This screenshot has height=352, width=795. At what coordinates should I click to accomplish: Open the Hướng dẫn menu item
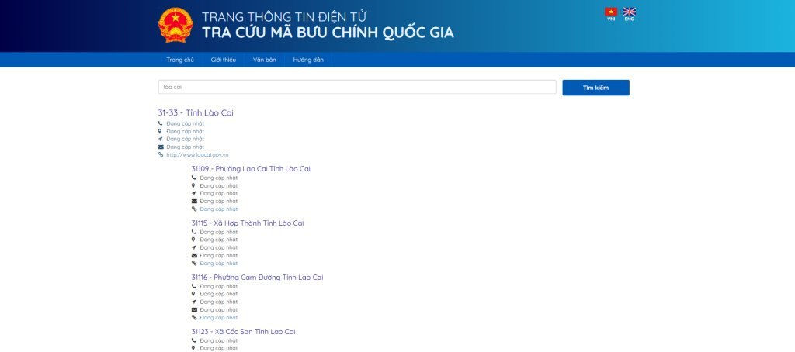(308, 60)
